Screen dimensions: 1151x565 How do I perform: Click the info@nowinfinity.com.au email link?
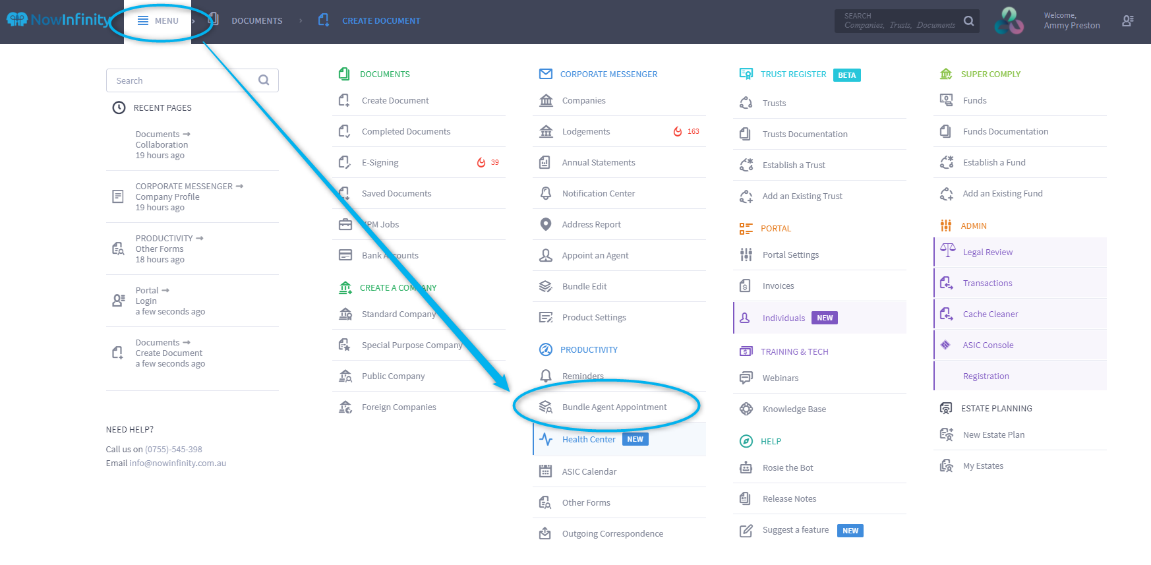point(177,463)
